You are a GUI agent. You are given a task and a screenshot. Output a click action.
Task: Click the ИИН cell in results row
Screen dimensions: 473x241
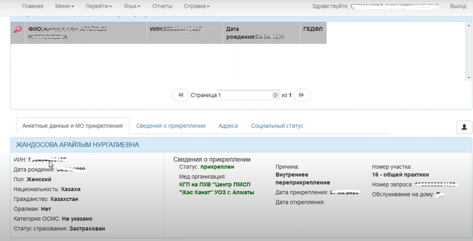185,33
